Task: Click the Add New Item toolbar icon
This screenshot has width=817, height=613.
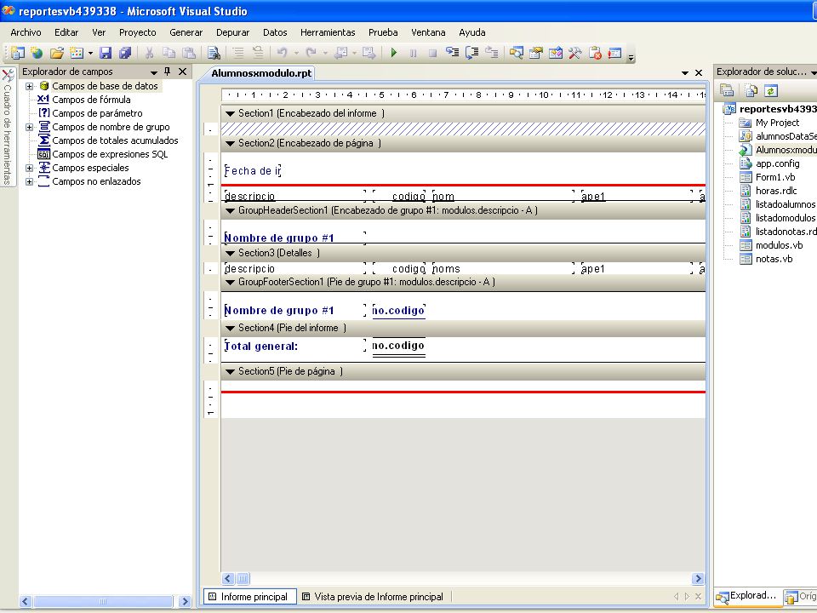Action: tap(77, 53)
